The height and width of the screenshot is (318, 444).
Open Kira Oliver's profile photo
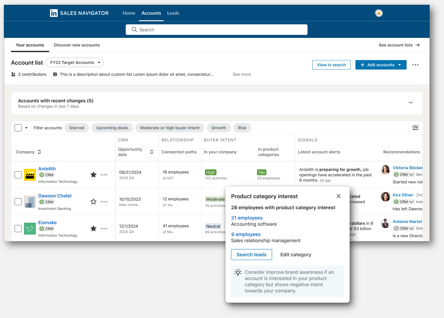385,197
